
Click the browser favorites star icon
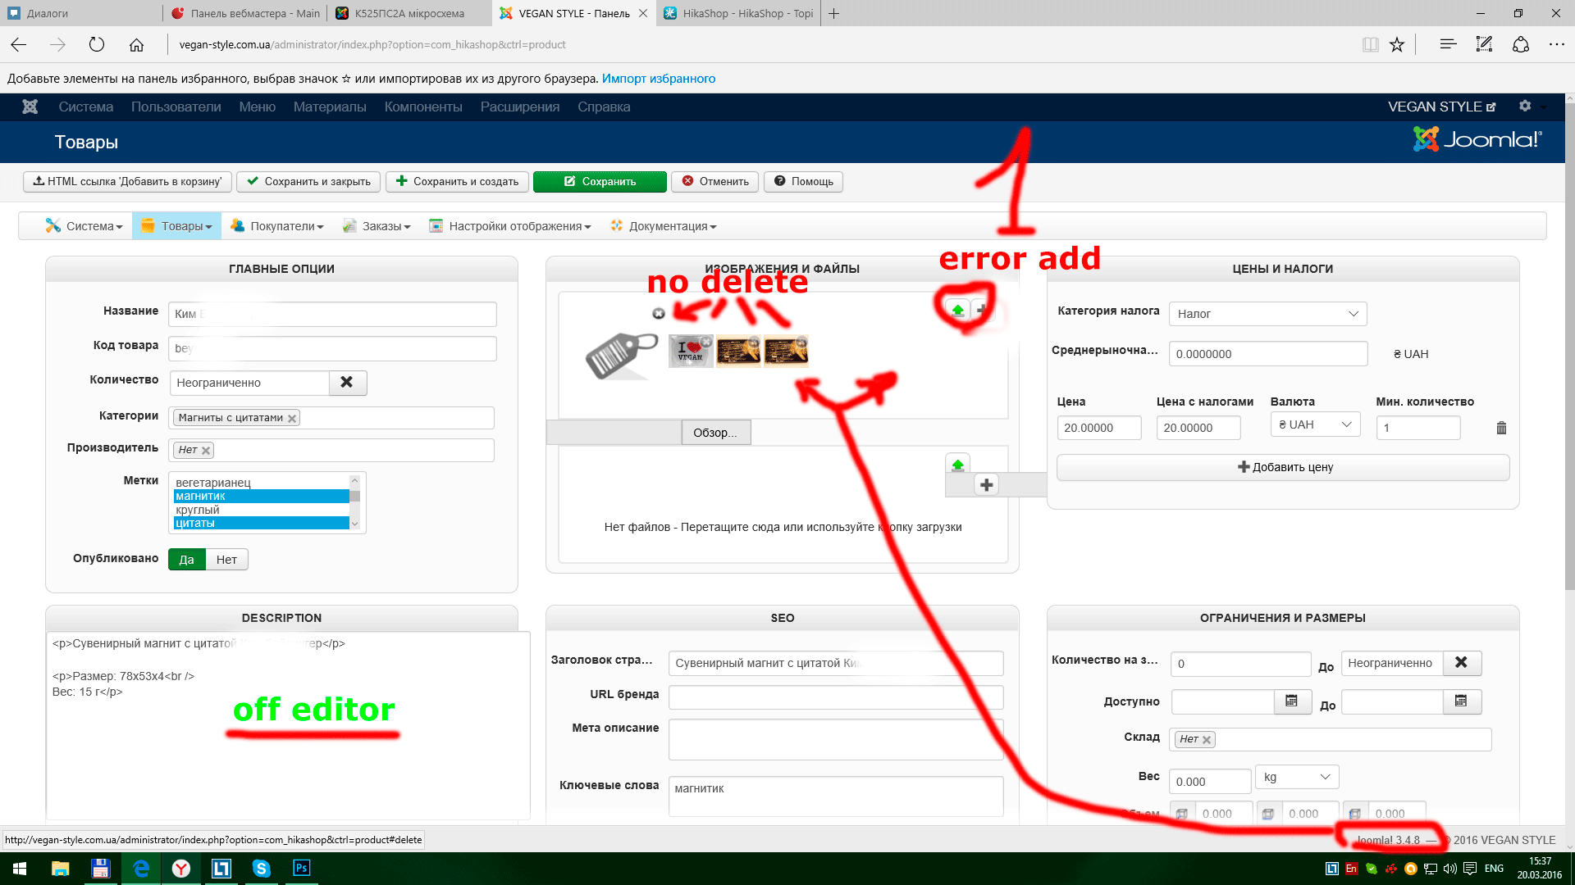[1397, 45]
